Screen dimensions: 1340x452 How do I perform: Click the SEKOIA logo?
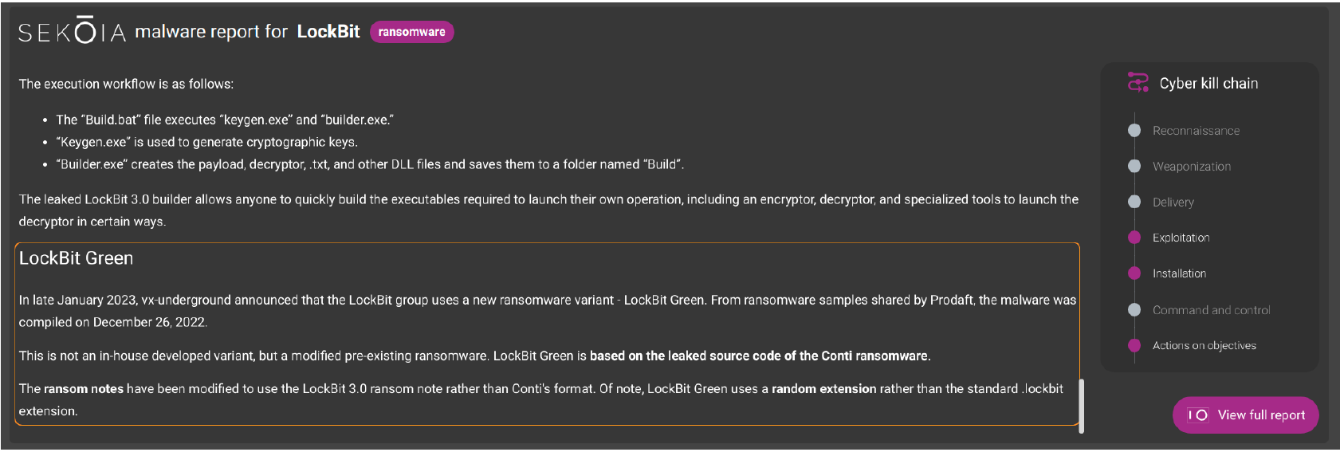point(72,31)
